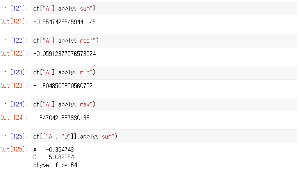Image resolution: width=300 pixels, height=173 pixels.
Task: Click the Out[121] output prompt
Action: click(x=14, y=21)
